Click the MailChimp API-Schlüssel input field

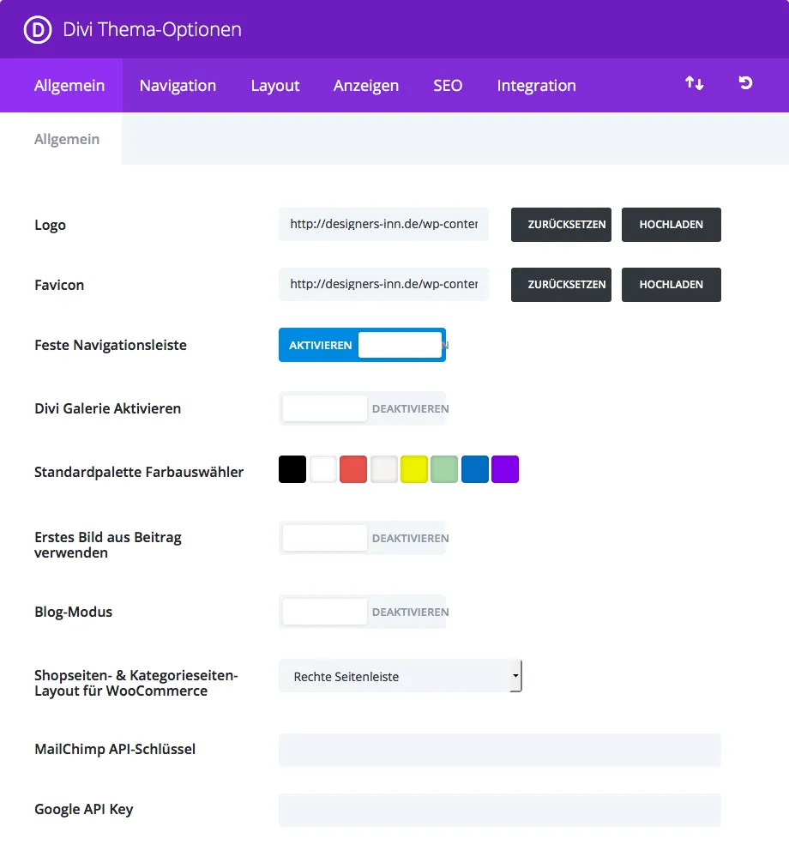[499, 750]
